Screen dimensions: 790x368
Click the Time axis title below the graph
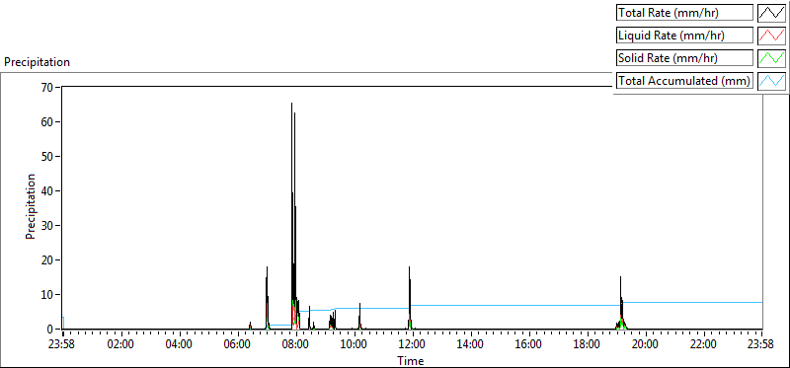click(411, 360)
